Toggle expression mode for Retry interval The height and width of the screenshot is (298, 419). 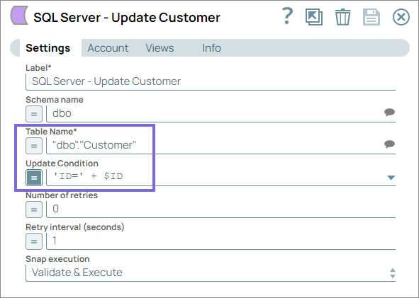pos(34,241)
